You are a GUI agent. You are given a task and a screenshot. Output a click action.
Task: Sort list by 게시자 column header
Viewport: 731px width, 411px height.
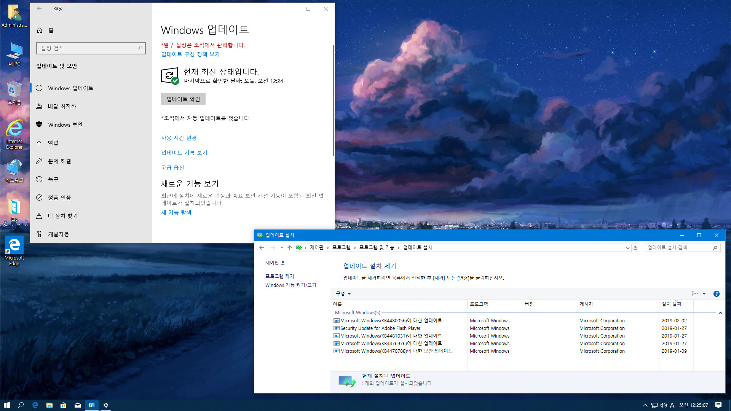tap(618, 304)
